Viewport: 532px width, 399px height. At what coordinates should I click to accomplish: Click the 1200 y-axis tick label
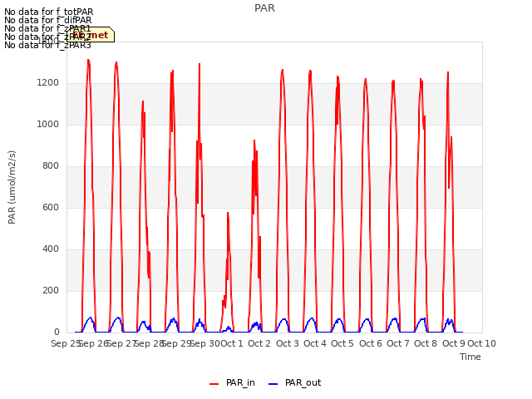[x=48, y=83]
